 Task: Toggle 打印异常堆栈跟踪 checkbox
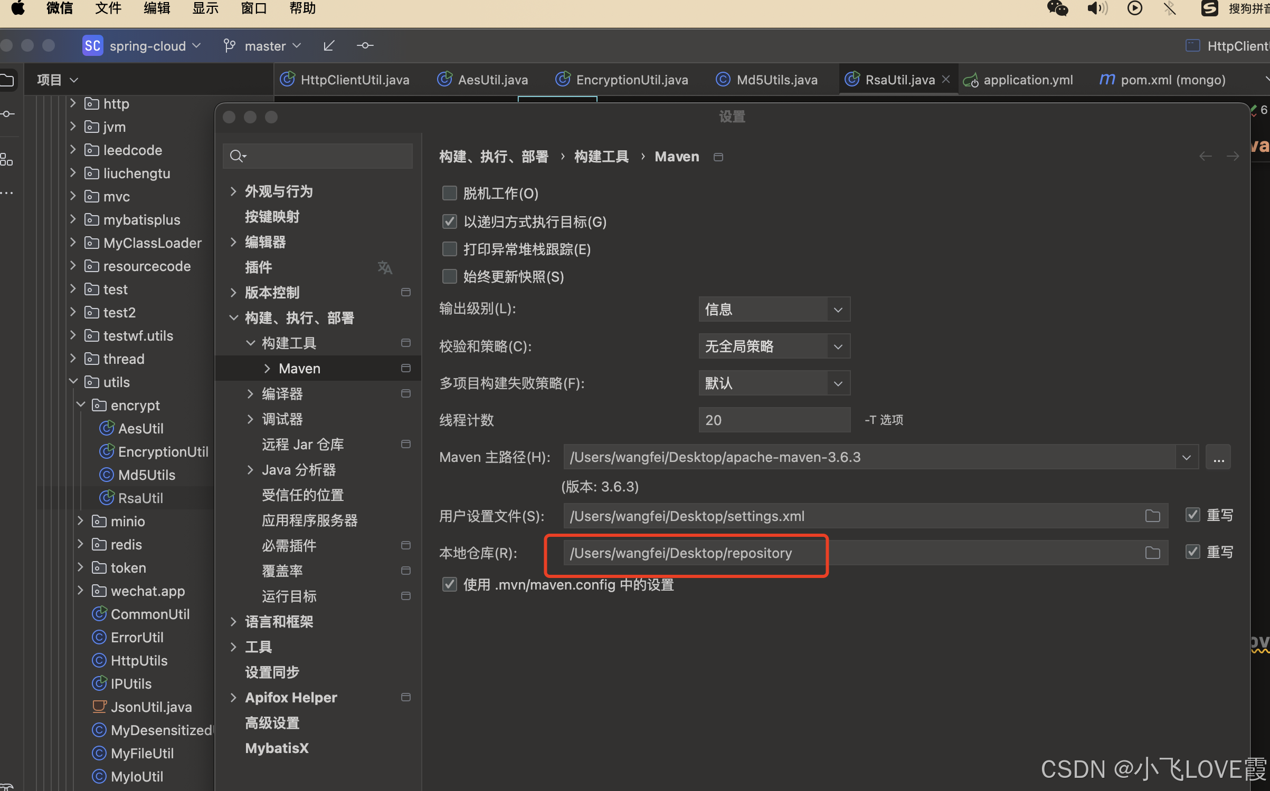click(449, 249)
